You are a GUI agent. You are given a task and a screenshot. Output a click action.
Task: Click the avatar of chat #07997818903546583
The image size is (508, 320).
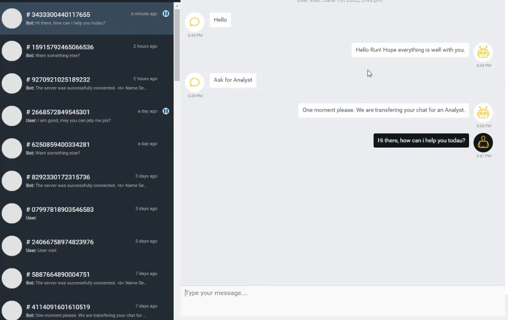[x=12, y=213]
